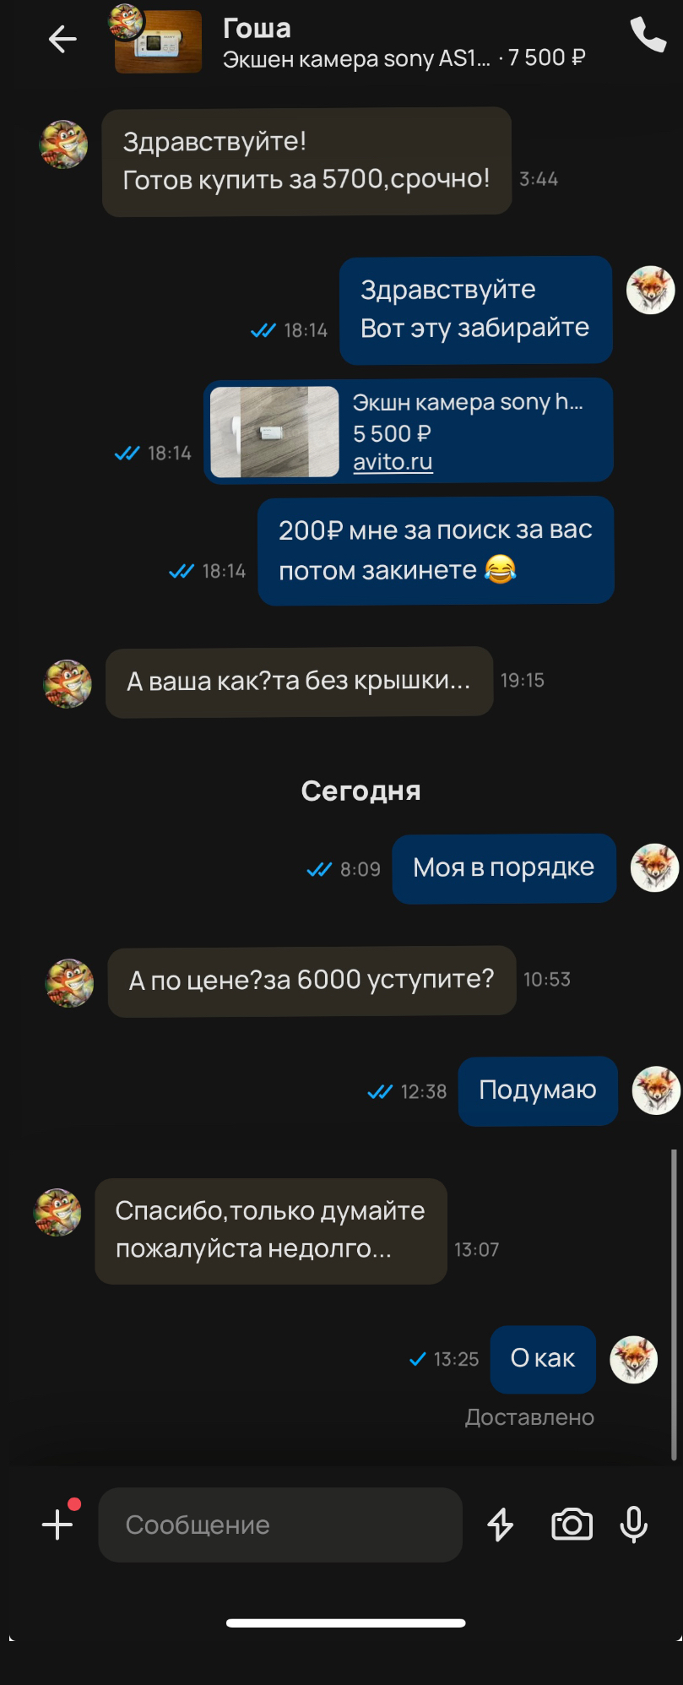This screenshot has height=1685, width=683.
Task: Tap fox avatar beside "Моя в порядке"
Action: click(655, 867)
